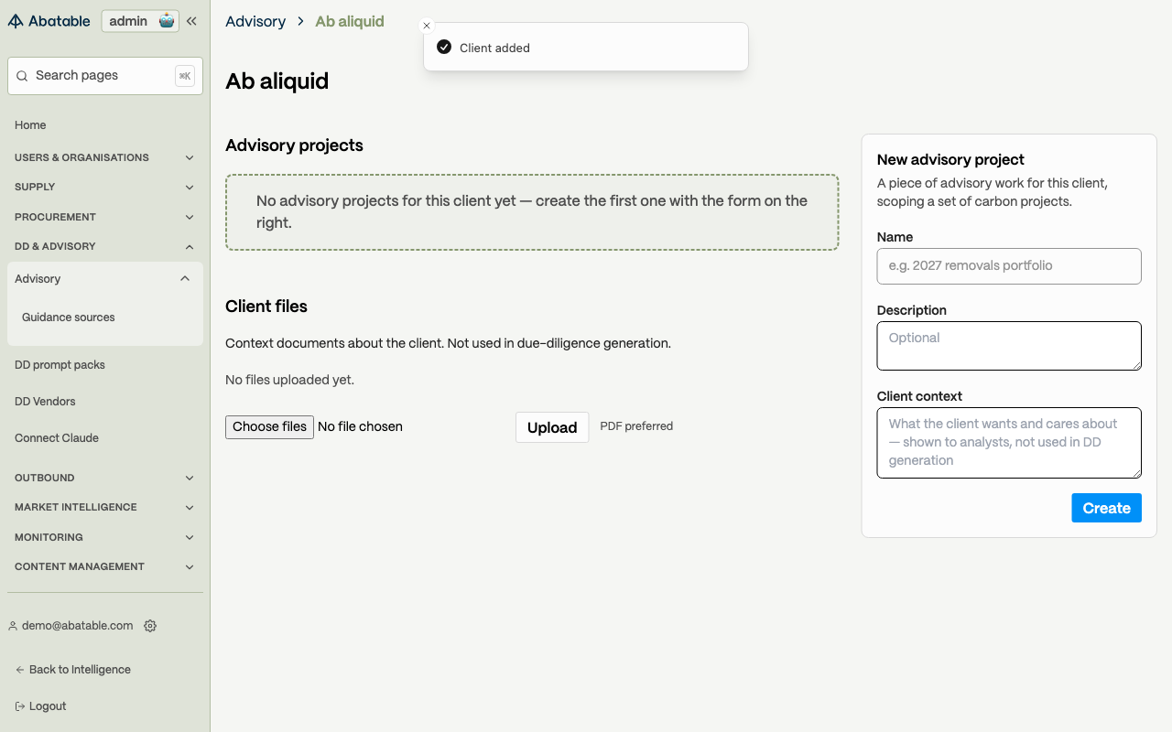The height and width of the screenshot is (732, 1172).
Task: Click the Abatable logo icon
Action: tap(16, 21)
